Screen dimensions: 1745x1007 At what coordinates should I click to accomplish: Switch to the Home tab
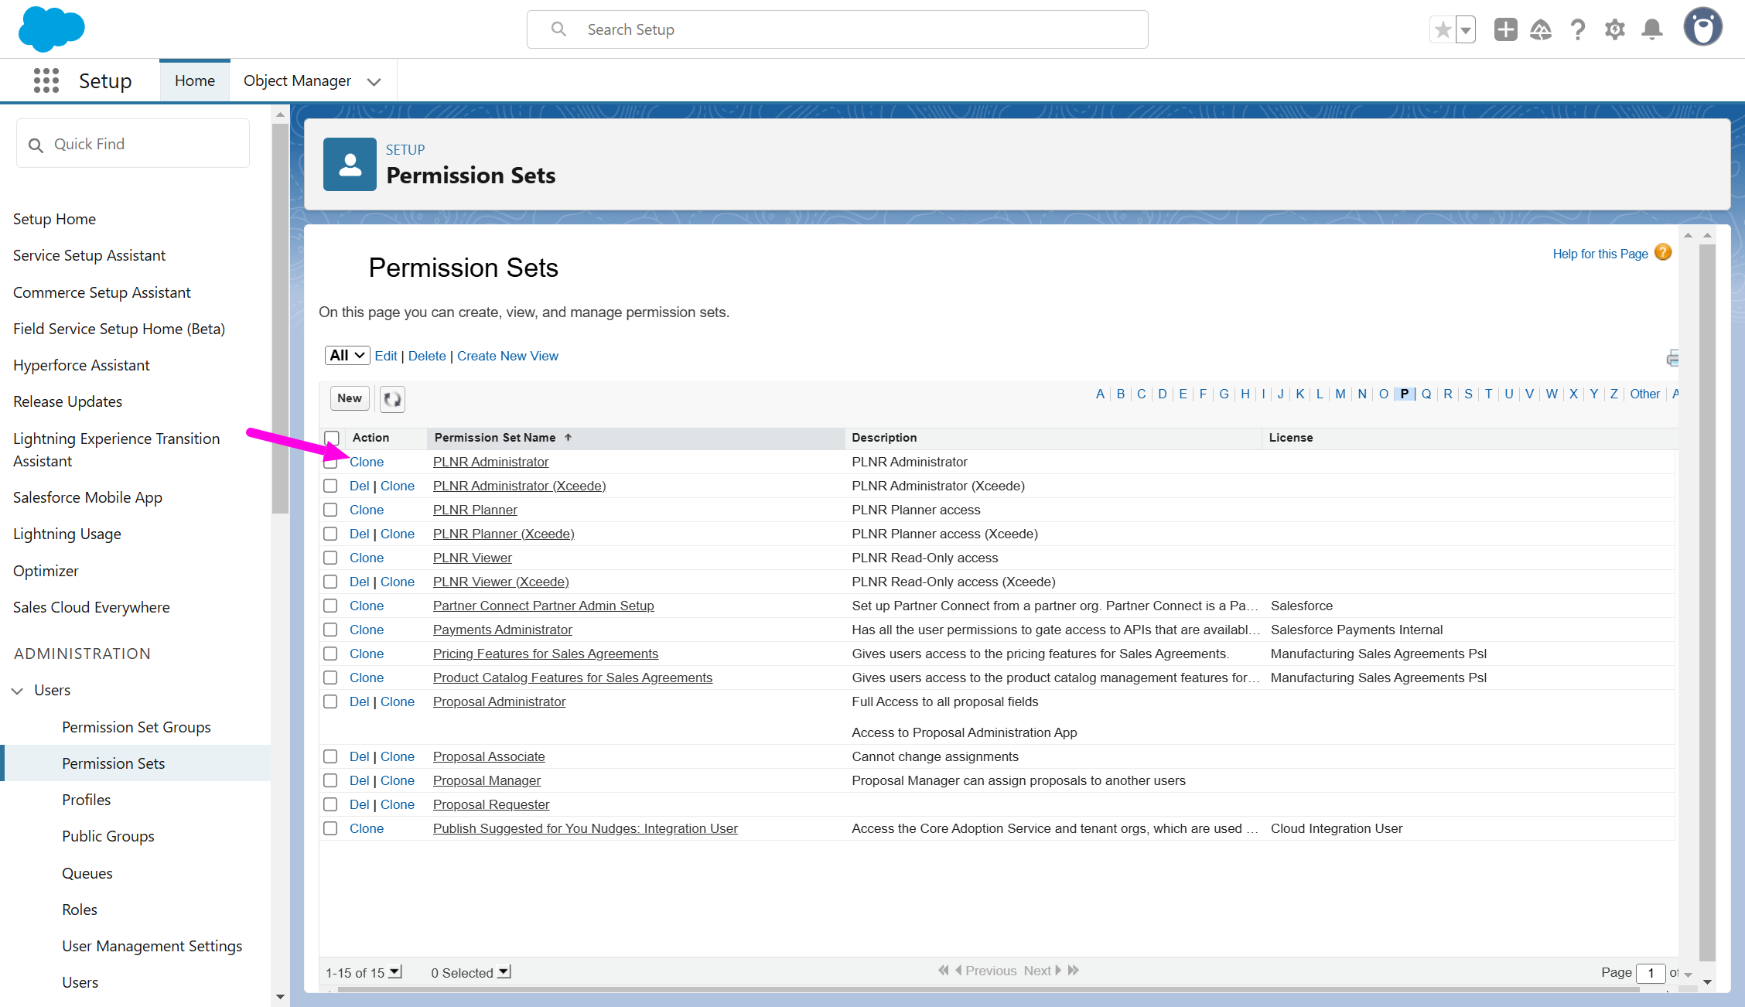coord(194,80)
